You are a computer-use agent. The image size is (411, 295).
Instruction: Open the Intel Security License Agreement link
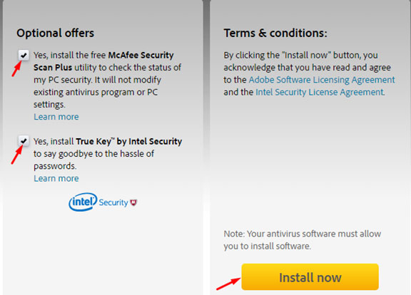[320, 92]
